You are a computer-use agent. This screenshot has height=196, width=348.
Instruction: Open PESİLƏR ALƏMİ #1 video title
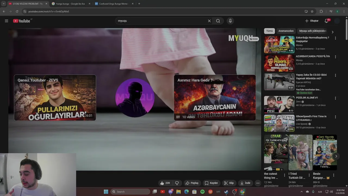(x=307, y=98)
